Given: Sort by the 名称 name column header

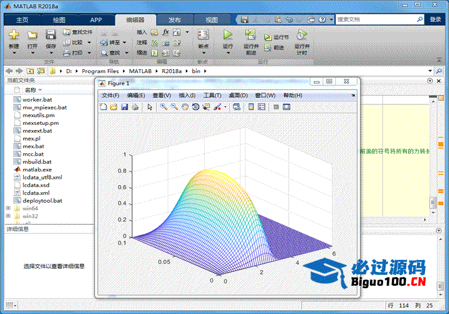Looking at the screenshot, I should [30, 90].
